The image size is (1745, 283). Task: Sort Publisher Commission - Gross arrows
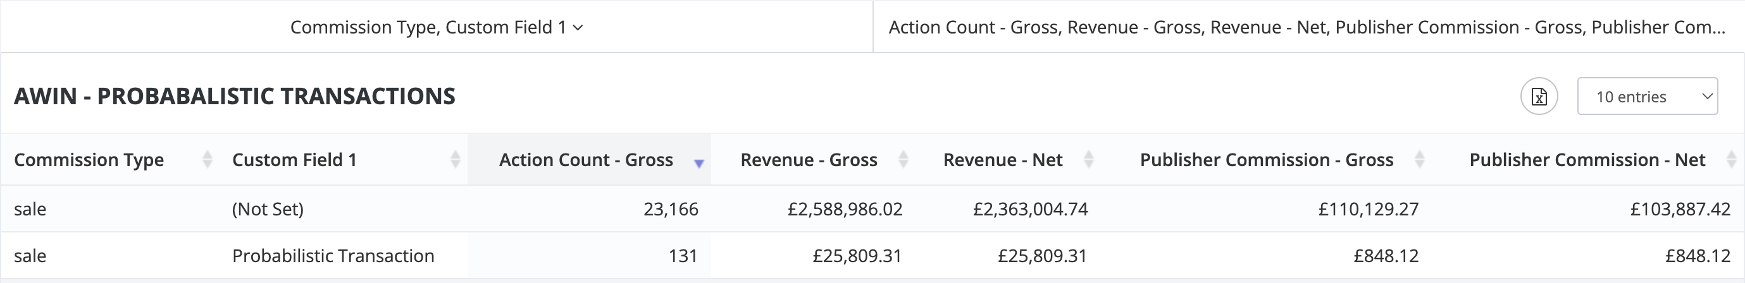pyautogui.click(x=1420, y=160)
